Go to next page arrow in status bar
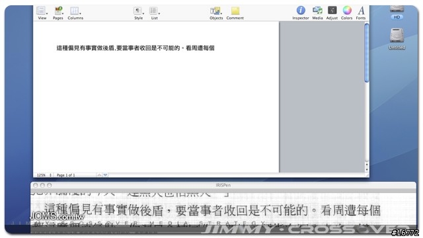Viewport: 423px width, 238px height. (x=106, y=175)
